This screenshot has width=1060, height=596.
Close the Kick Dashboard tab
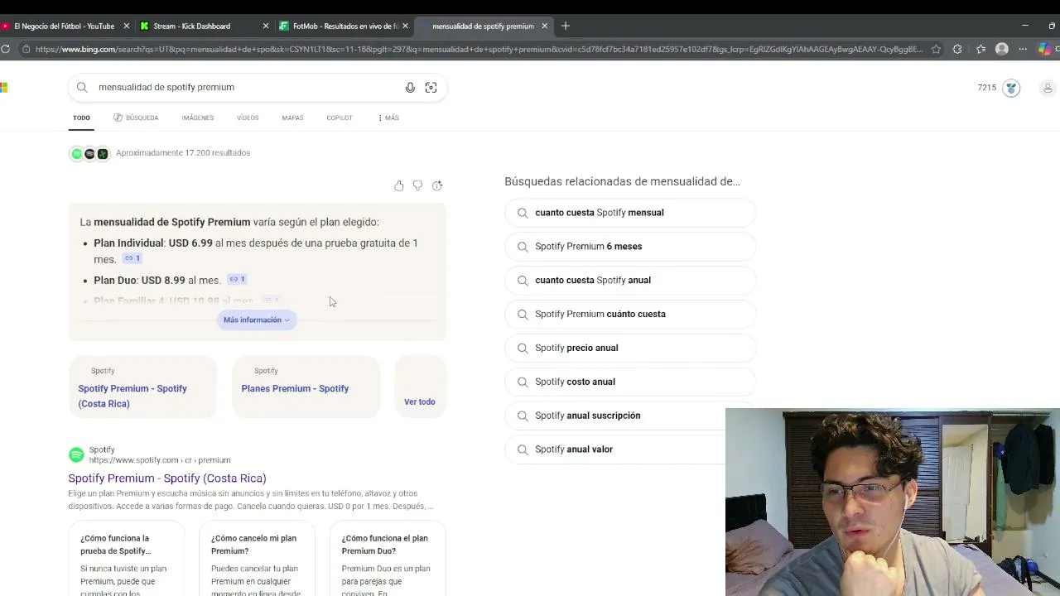pos(266,26)
